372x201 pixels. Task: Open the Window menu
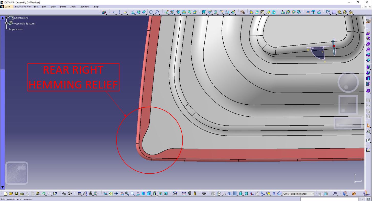click(x=85, y=7)
